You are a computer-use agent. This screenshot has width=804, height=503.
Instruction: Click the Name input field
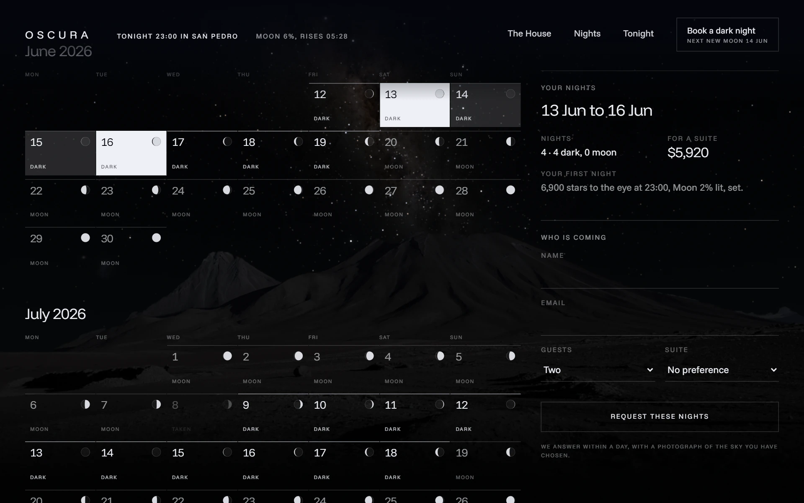[660, 275]
